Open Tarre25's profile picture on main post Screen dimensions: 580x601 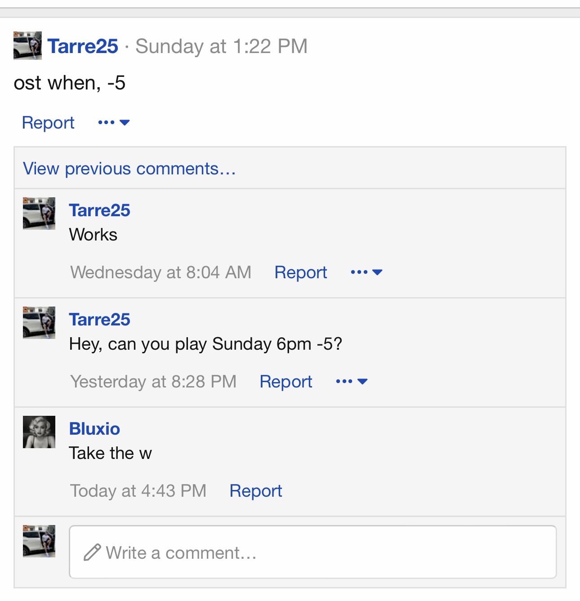27,45
